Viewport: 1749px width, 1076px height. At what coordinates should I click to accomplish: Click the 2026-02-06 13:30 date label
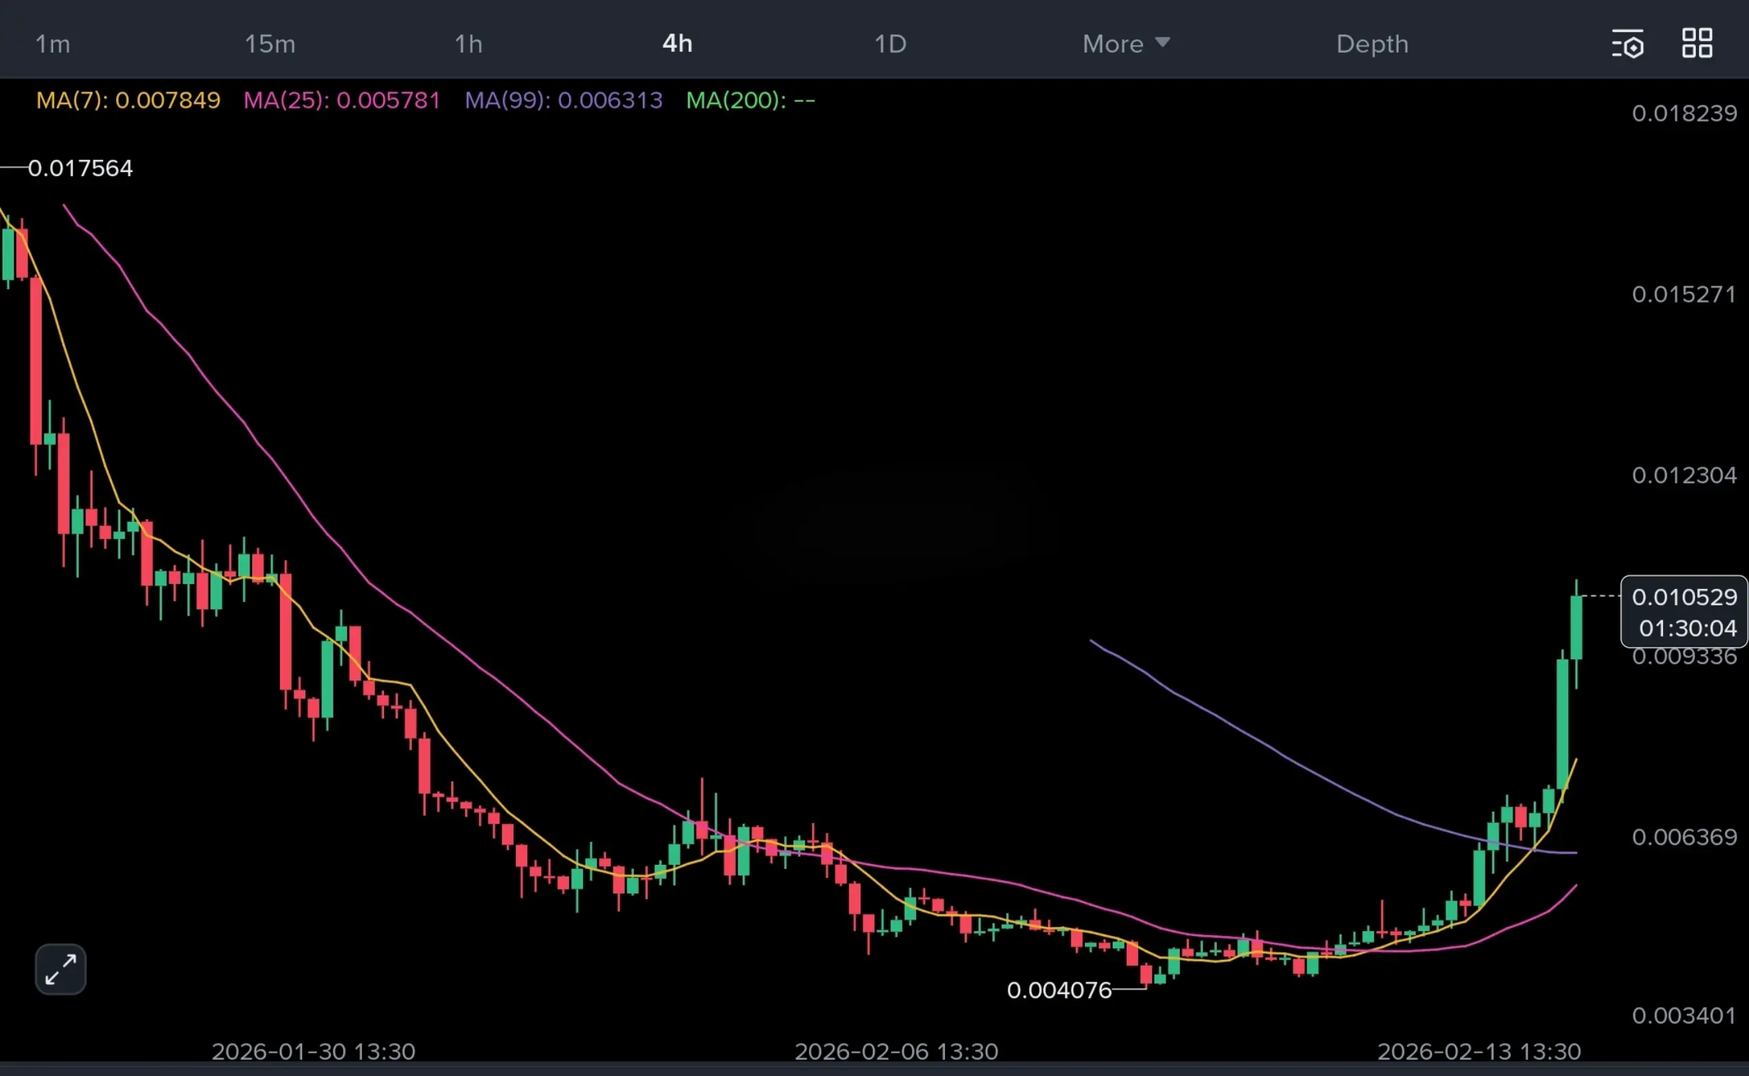tap(896, 1051)
